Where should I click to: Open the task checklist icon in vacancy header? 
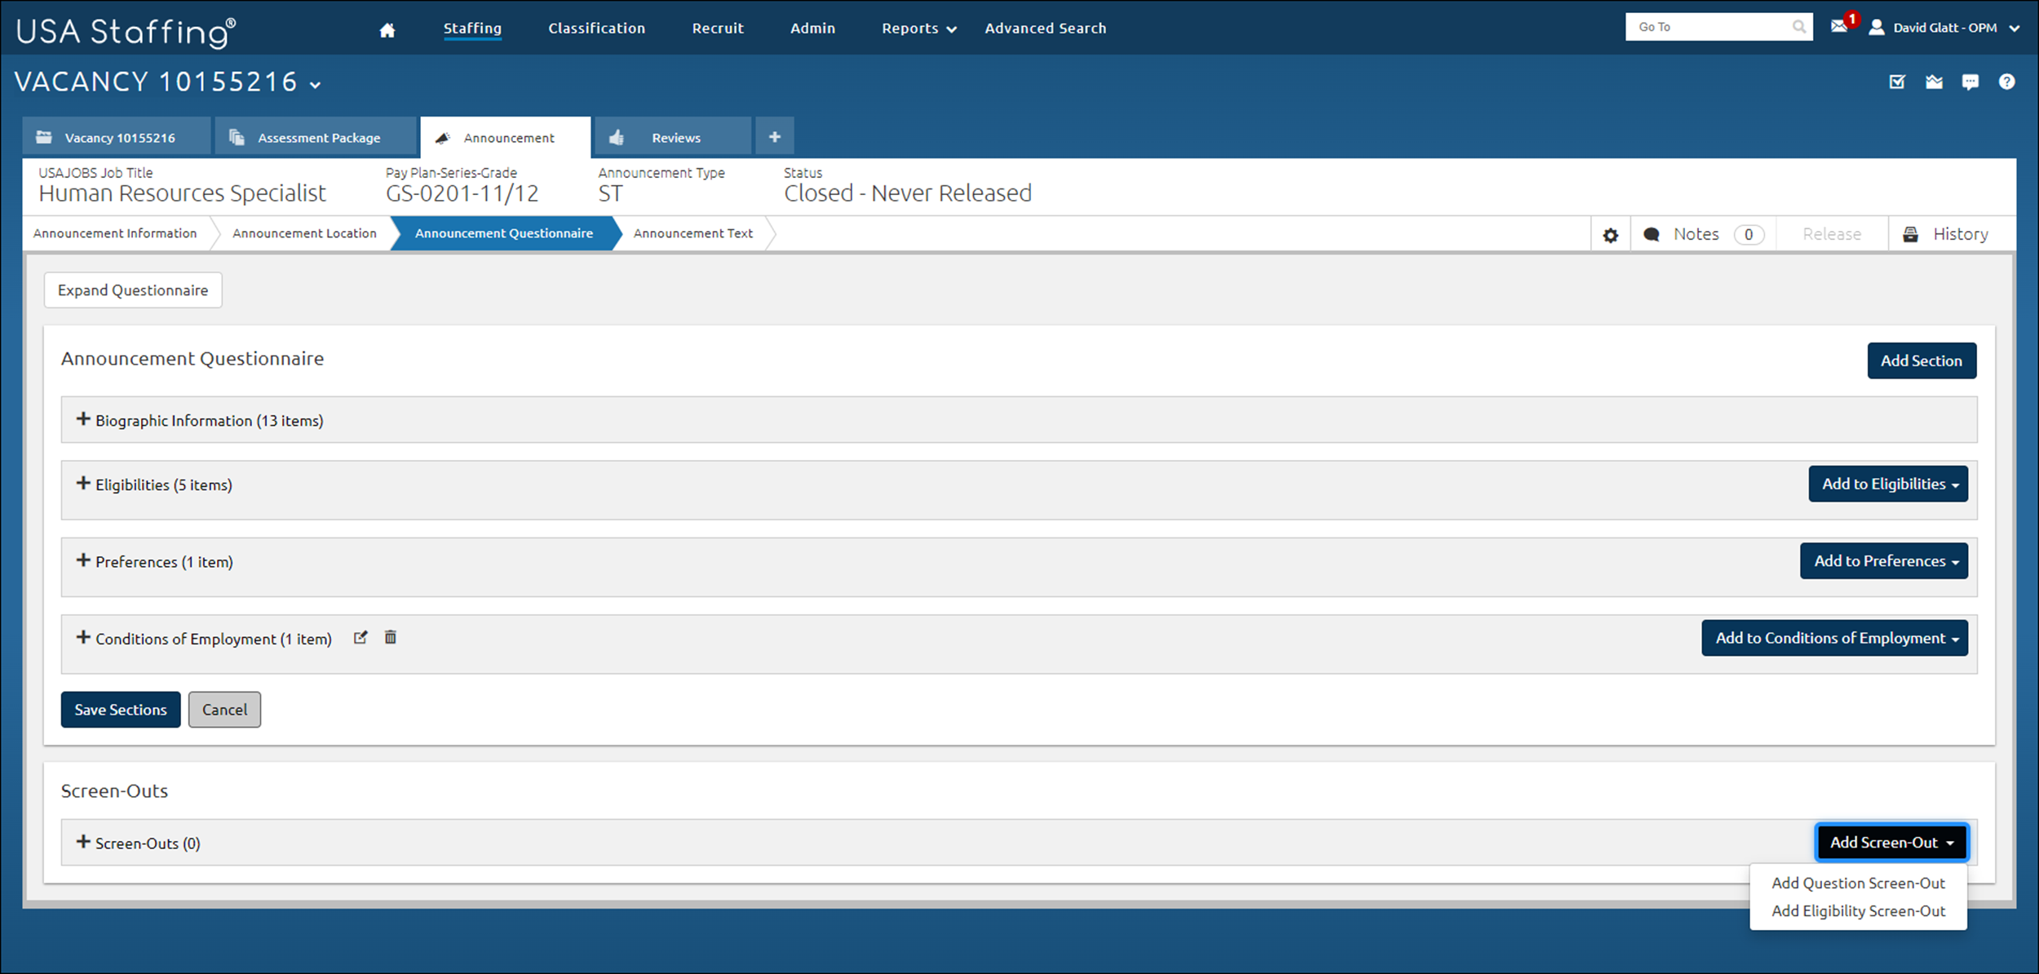1897,82
